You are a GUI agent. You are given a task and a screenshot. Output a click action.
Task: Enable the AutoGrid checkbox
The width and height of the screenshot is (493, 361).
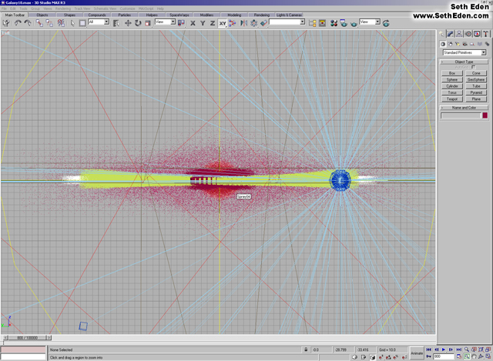(473, 67)
